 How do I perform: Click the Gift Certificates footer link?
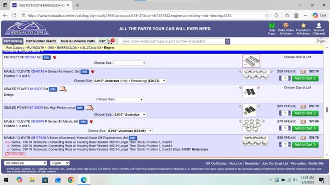(x=216, y=163)
